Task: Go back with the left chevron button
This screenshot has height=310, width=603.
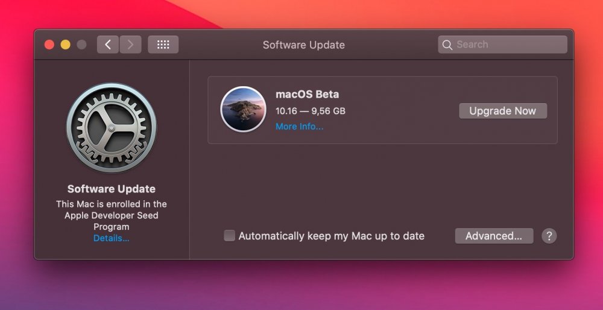Action: pyautogui.click(x=108, y=45)
